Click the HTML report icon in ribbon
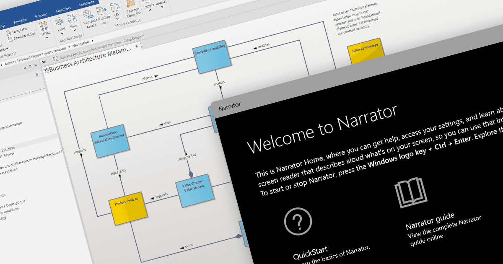The width and height of the screenshot is (503, 264). pyautogui.click(x=44, y=26)
